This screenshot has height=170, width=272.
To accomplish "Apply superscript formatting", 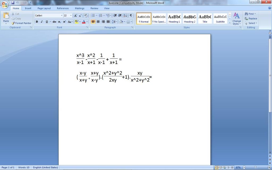I will (64, 22).
